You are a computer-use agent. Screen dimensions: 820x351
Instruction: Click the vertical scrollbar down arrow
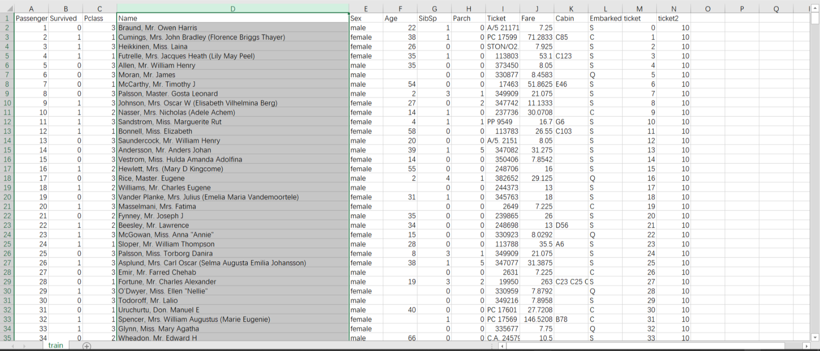pos(815,337)
